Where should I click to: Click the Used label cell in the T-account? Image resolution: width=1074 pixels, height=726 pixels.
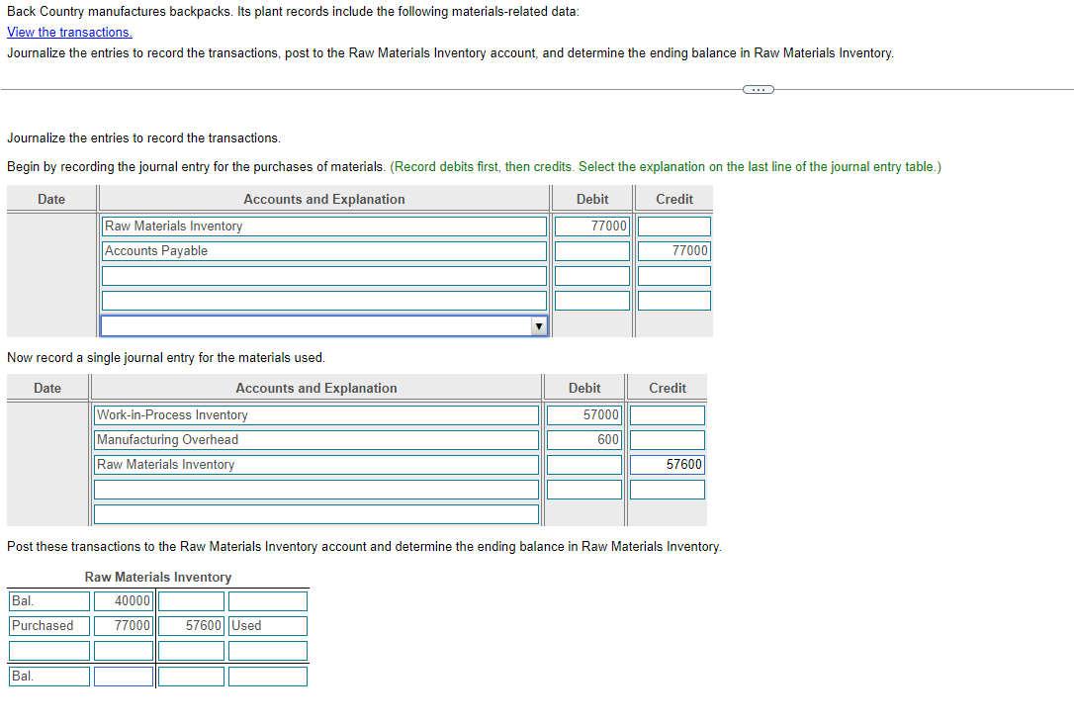pos(267,625)
